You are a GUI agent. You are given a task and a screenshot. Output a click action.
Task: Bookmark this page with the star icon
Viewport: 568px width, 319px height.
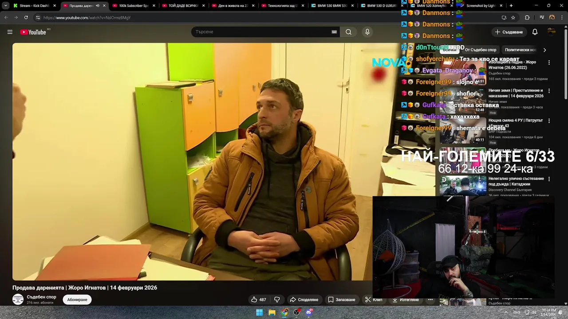click(513, 17)
